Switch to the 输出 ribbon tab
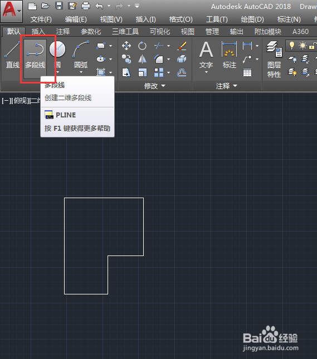This screenshot has height=359, width=317. pos(237,32)
